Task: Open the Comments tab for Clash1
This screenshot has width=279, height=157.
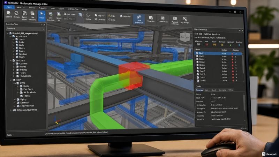Action: click(x=222, y=90)
